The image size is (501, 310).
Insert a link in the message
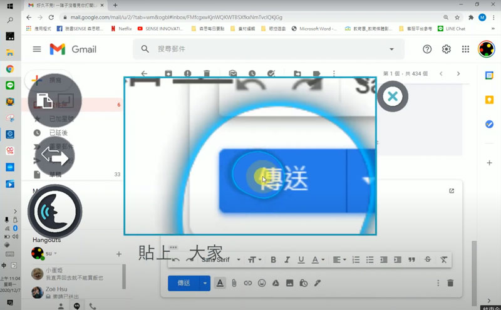[x=247, y=283]
